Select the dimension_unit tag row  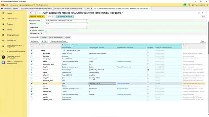[48, 64]
